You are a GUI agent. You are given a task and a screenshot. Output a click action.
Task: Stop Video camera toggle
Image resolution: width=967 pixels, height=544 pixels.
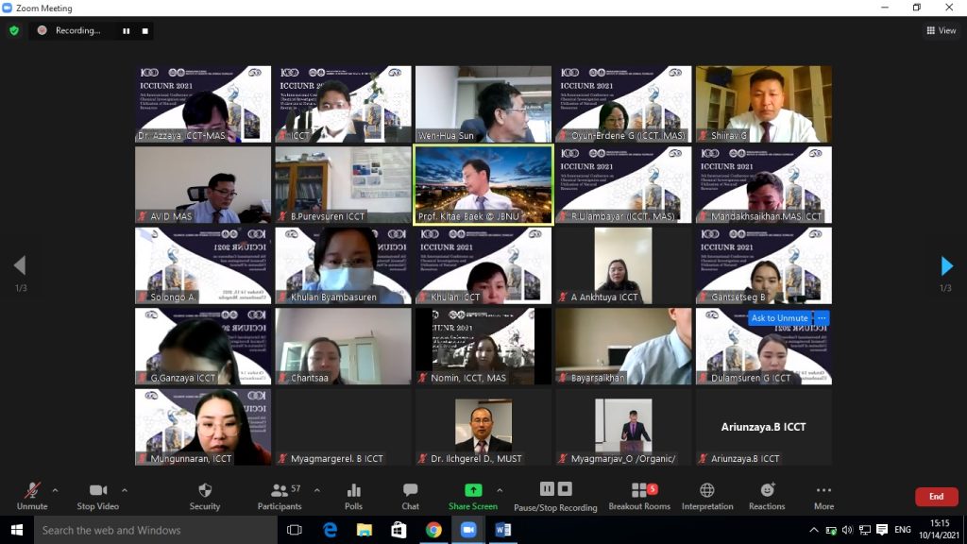pos(97,496)
